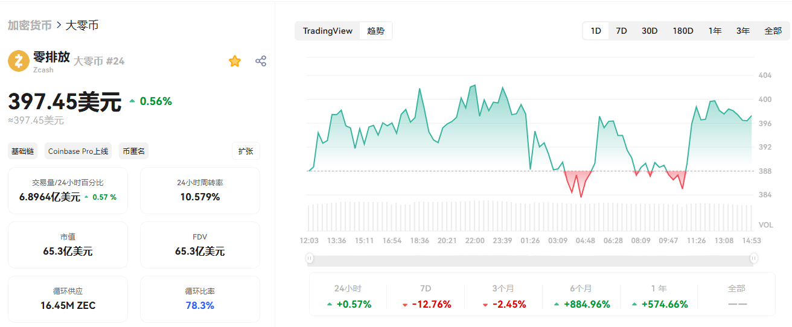Viewport: 792px width, 327px height.
Task: Click the 币圈名 tag
Action: (133, 151)
